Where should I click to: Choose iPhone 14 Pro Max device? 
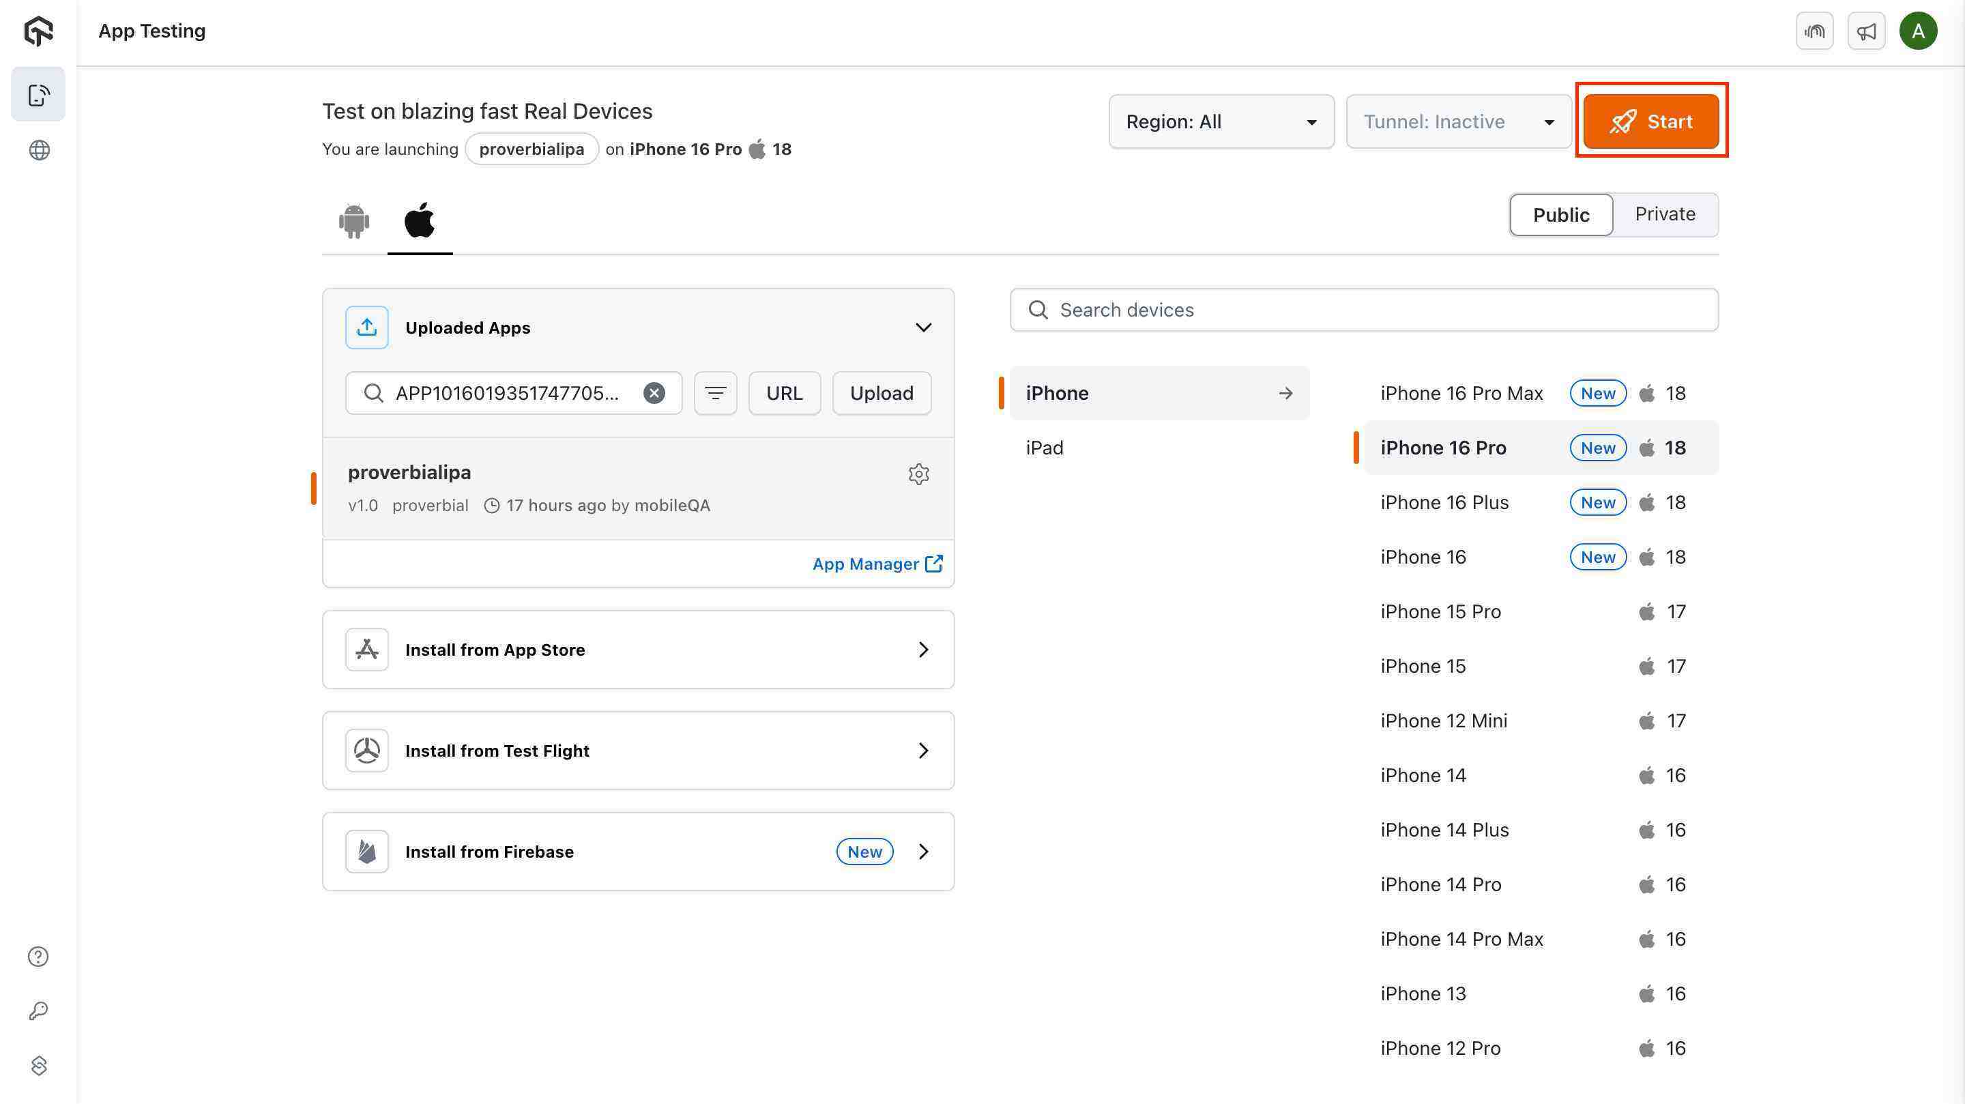[x=1541, y=938]
